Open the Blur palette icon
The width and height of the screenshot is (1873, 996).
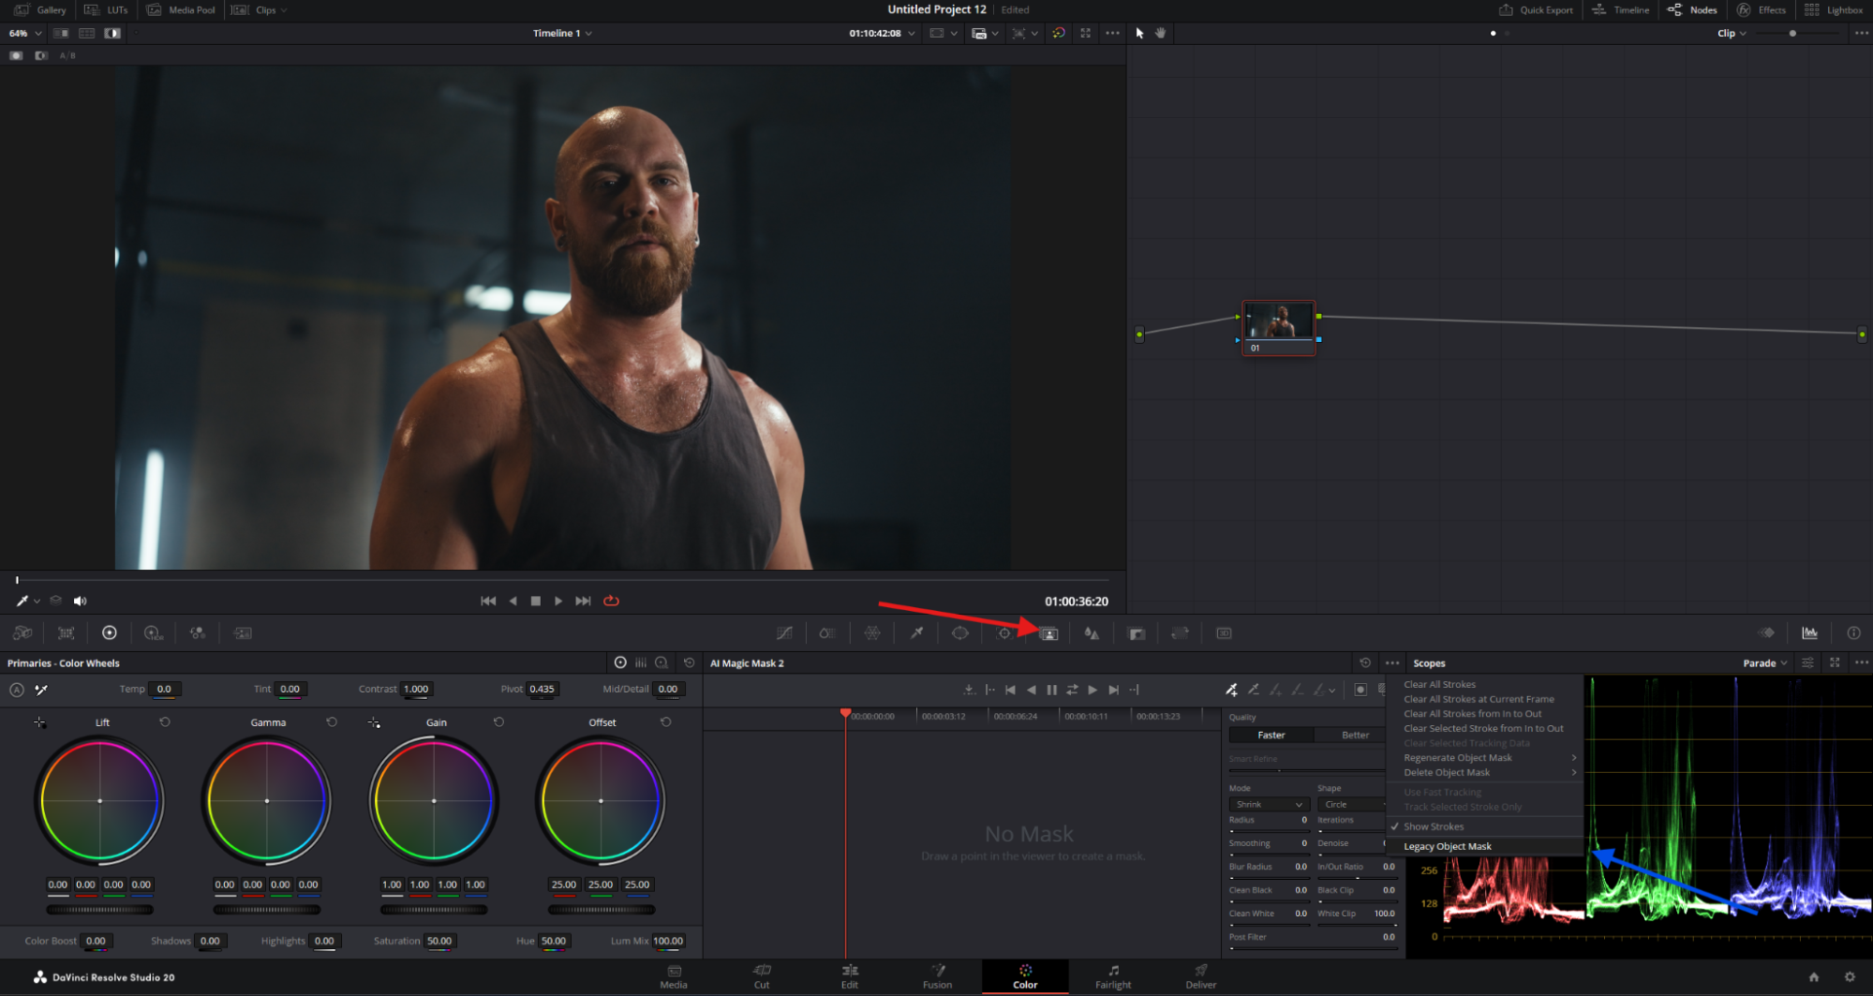[1091, 632]
